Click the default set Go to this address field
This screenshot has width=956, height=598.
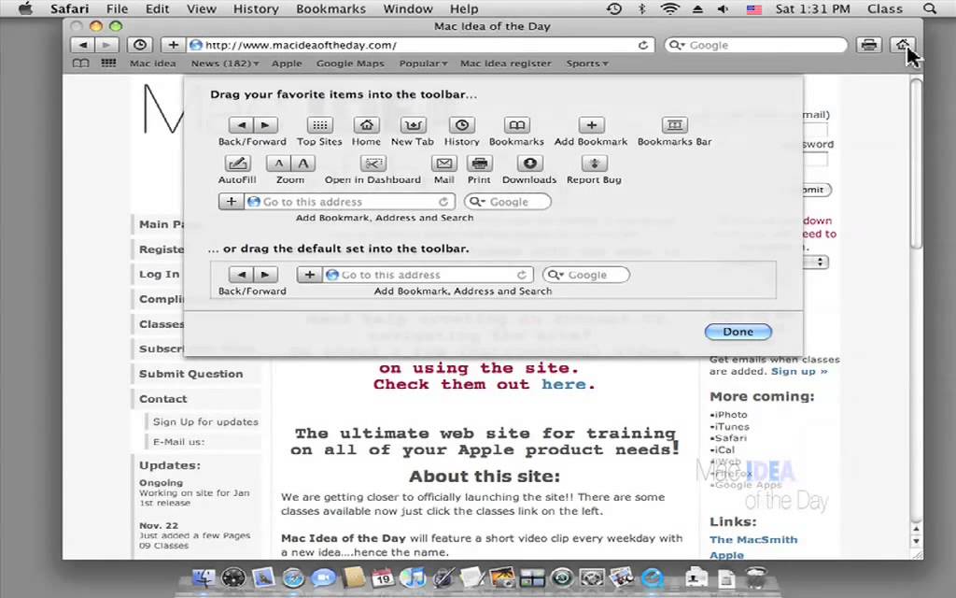429,276
